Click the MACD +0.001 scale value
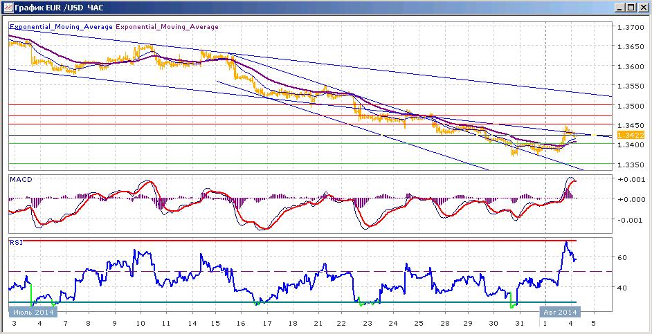Viewport: 652px width, 334px height. click(632, 180)
